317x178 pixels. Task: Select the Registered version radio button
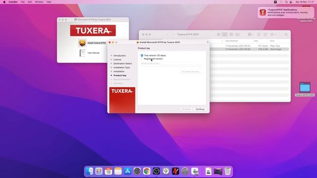[142, 59]
